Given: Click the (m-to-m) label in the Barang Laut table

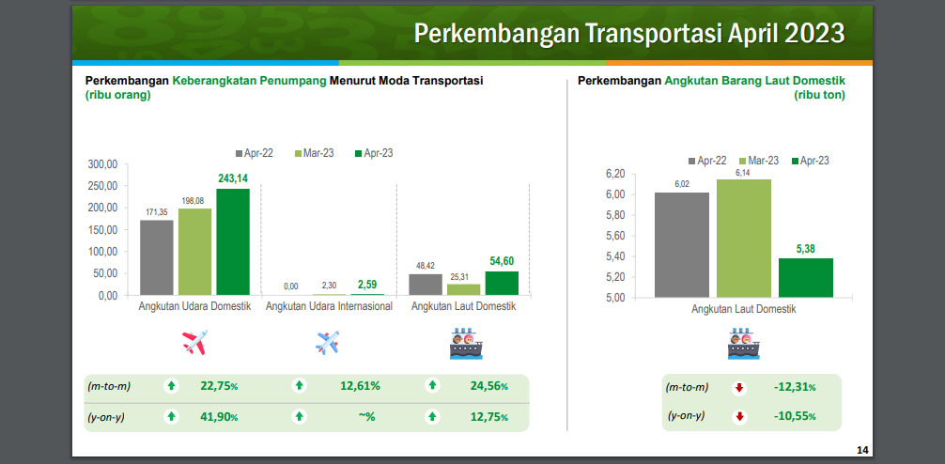Looking at the screenshot, I should (x=687, y=388).
